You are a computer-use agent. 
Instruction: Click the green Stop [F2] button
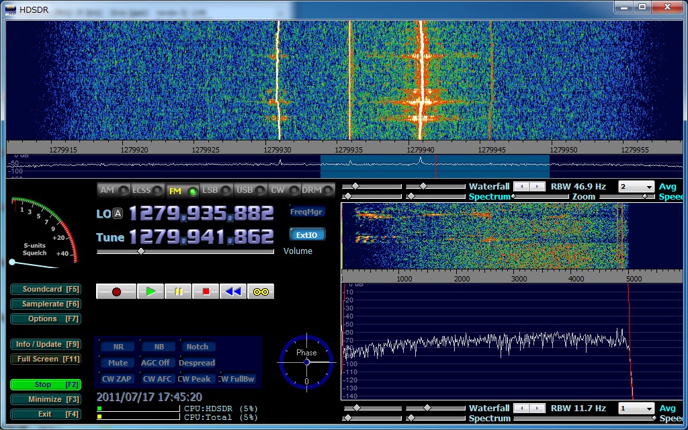46,385
